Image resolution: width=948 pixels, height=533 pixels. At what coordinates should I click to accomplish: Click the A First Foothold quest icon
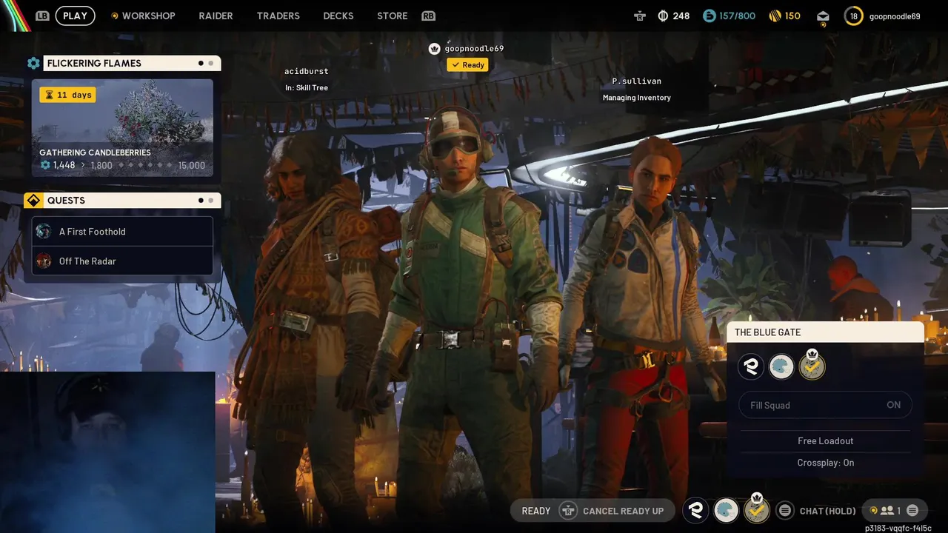point(44,232)
